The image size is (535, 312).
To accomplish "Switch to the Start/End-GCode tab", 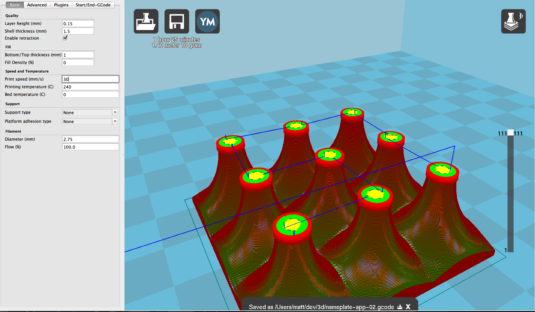I will 93,5.
